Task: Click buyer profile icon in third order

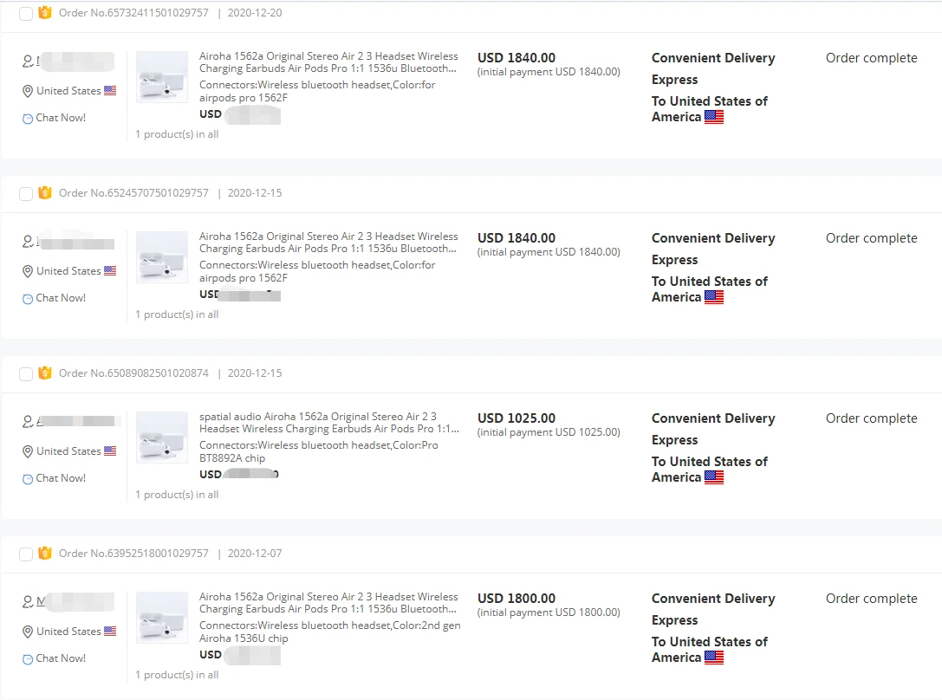Action: tap(28, 422)
